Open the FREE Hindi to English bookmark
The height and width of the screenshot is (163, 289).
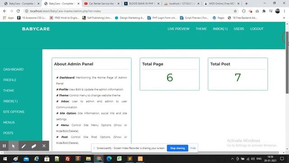pyautogui.click(x=64, y=18)
